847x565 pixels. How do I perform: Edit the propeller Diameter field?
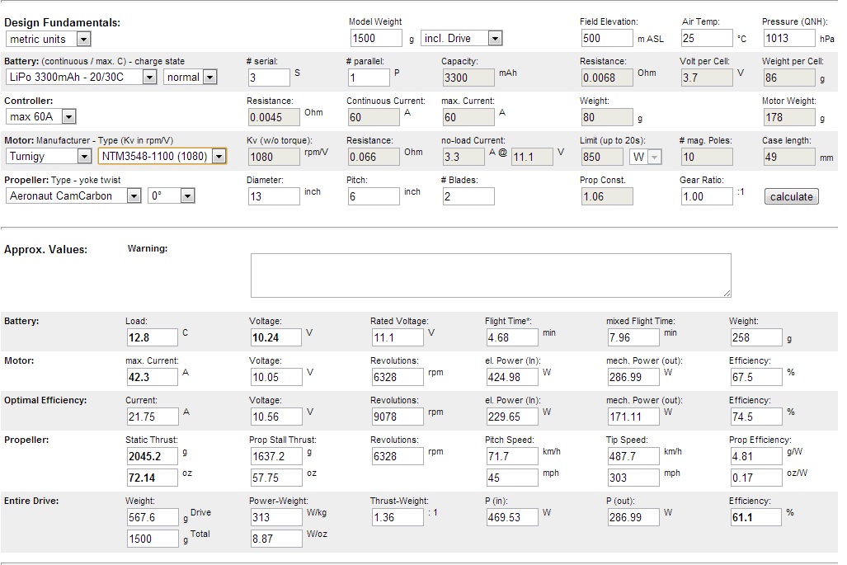tap(273, 196)
